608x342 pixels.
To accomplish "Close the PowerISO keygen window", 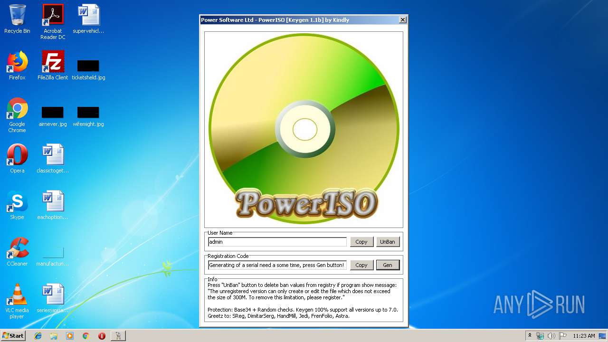I will point(402,20).
